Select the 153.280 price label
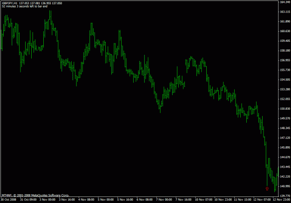Viewport: 291px width, 203px height. [285, 89]
